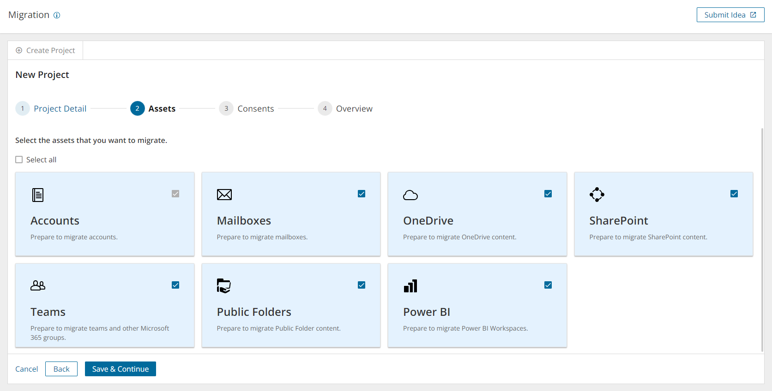Screen dimensions: 772x391
Task: Click the info icon beside Migration
Action: click(57, 15)
